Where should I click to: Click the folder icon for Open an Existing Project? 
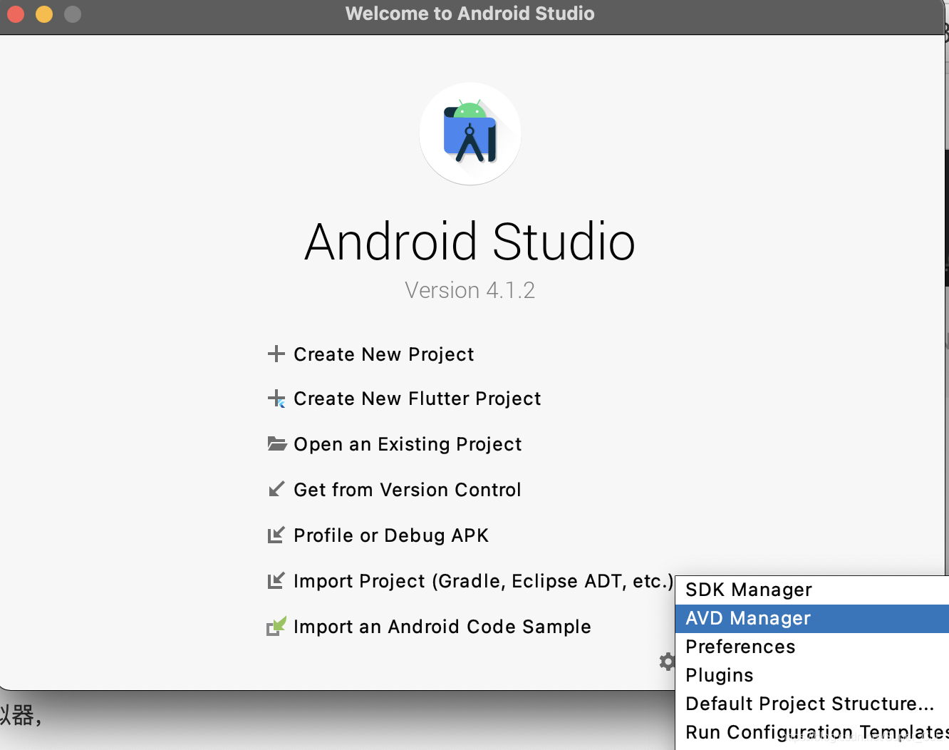tap(276, 443)
